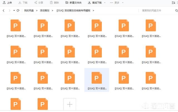The width and height of the screenshot is (178, 112).
Task: Navigate to 我的网盘 in the breadcrumb
Action: pyautogui.click(x=29, y=11)
